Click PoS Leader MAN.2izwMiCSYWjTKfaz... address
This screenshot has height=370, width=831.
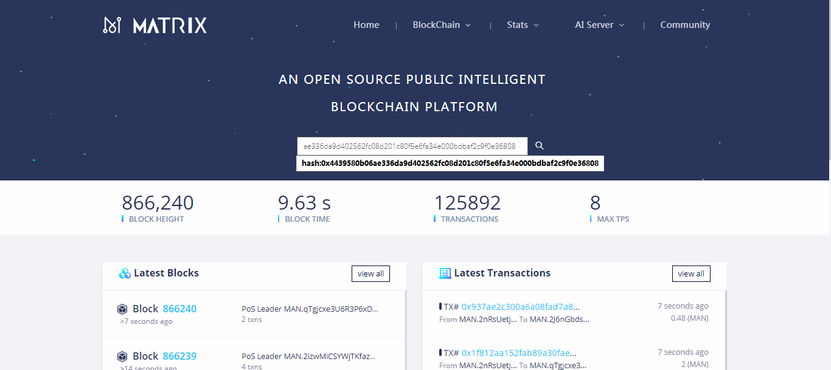pyautogui.click(x=330, y=356)
